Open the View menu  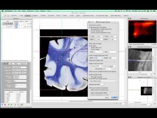pyautogui.click(x=49, y=11)
